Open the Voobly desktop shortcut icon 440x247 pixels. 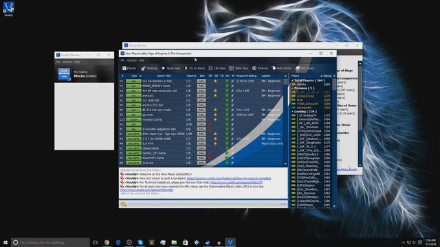[x=8, y=9]
